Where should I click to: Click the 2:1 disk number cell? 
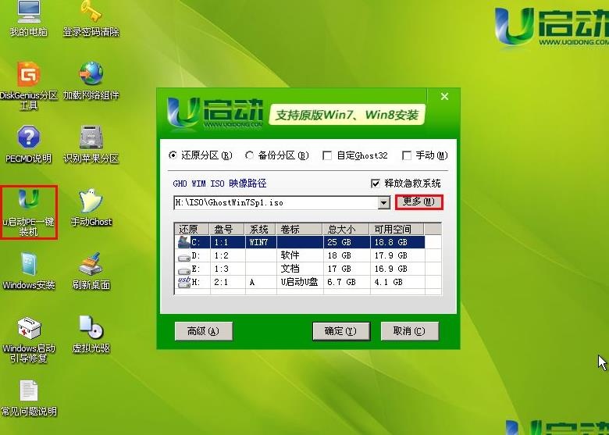(228, 282)
